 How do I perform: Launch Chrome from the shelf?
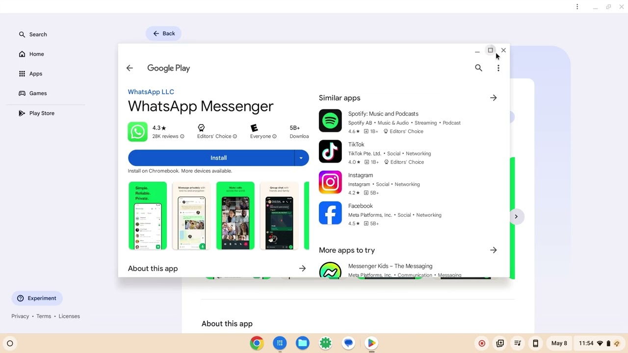point(257,343)
